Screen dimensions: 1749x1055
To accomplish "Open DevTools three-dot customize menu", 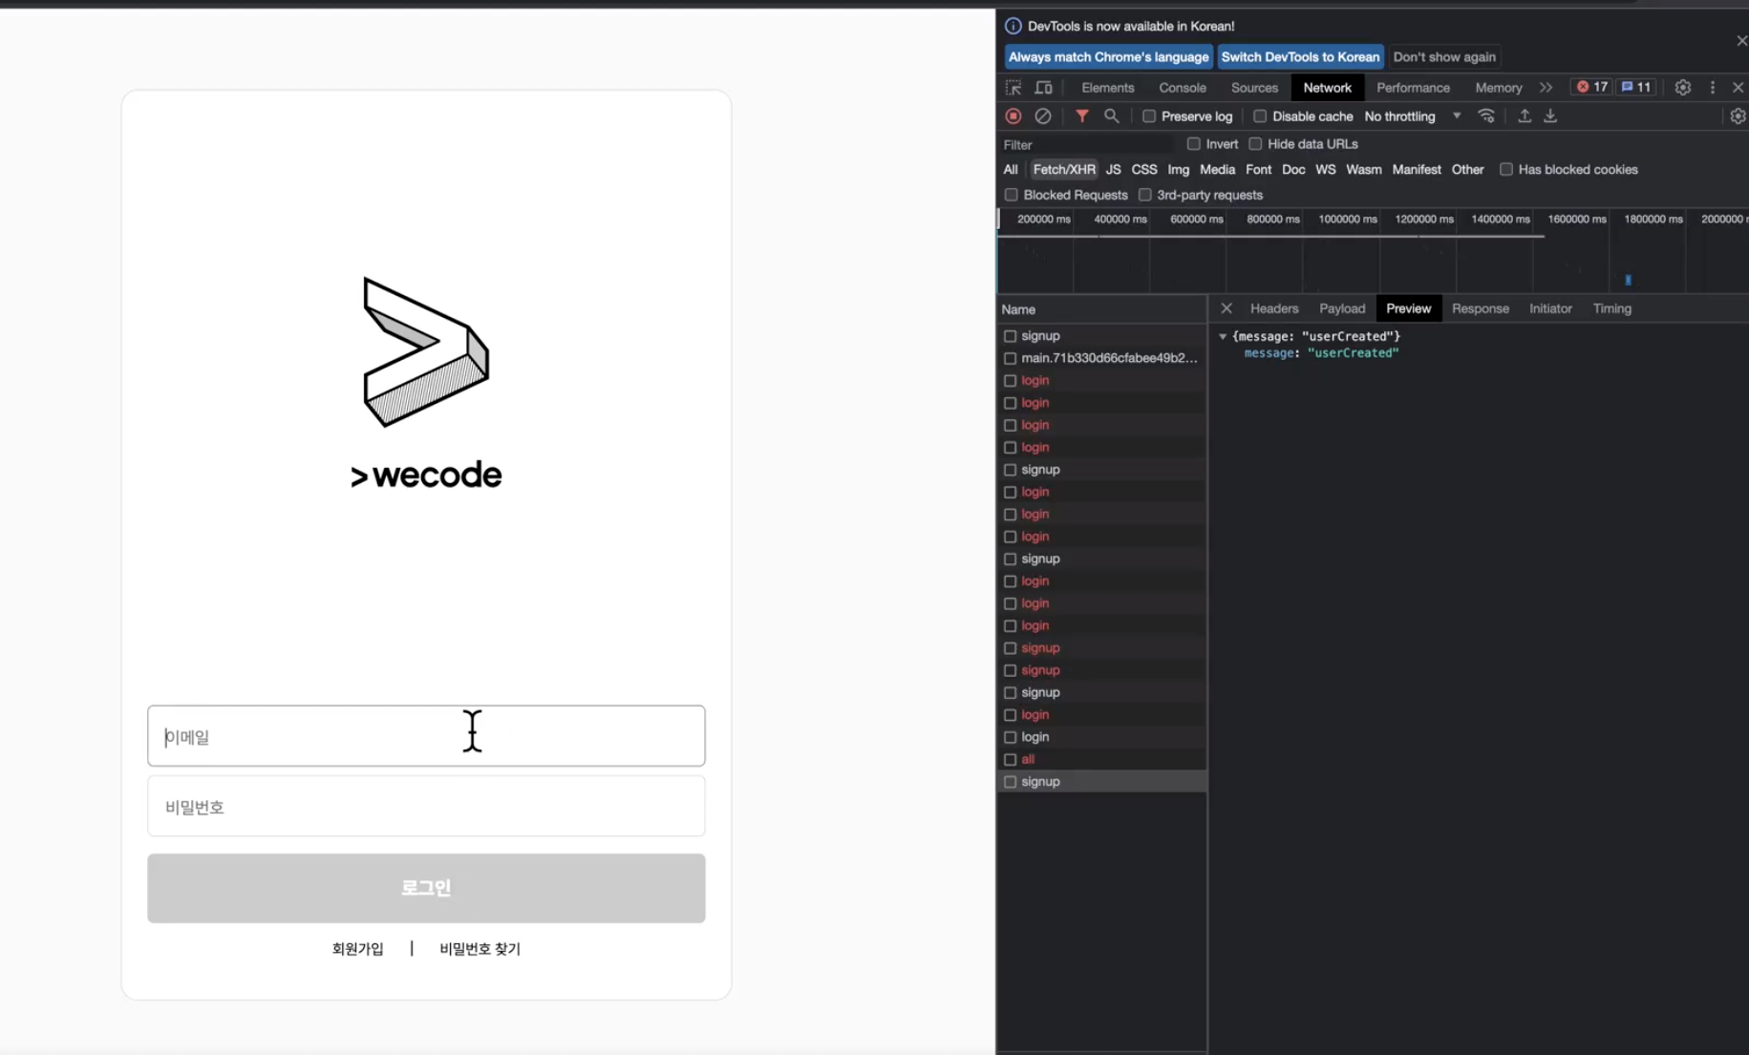I will [1713, 88].
